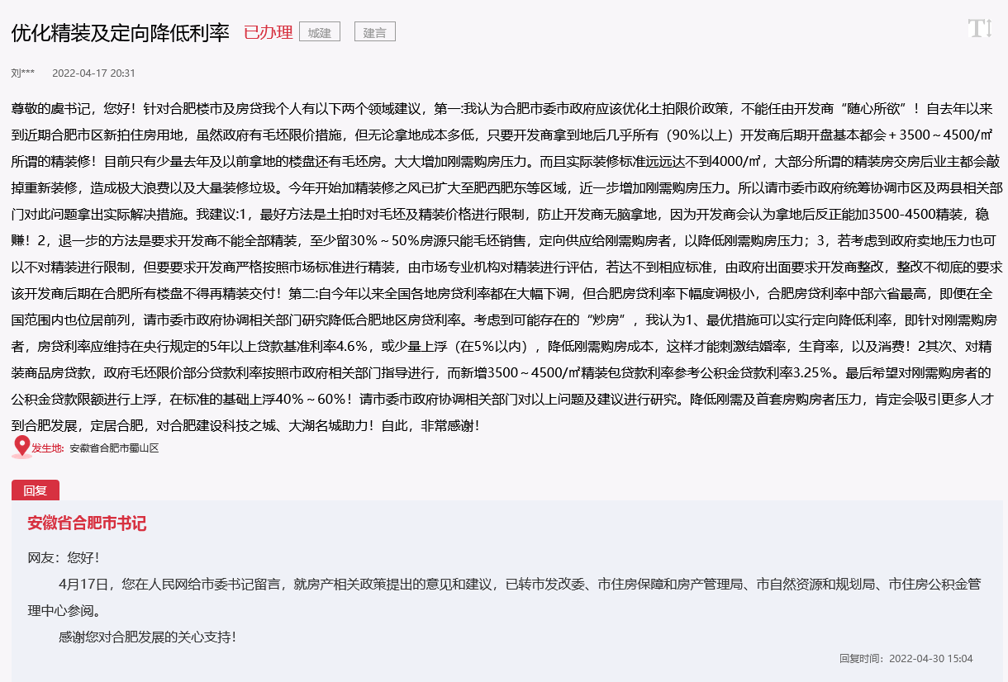
Task: Click the title 优化精装及定向降低利率
Action: 121,32
